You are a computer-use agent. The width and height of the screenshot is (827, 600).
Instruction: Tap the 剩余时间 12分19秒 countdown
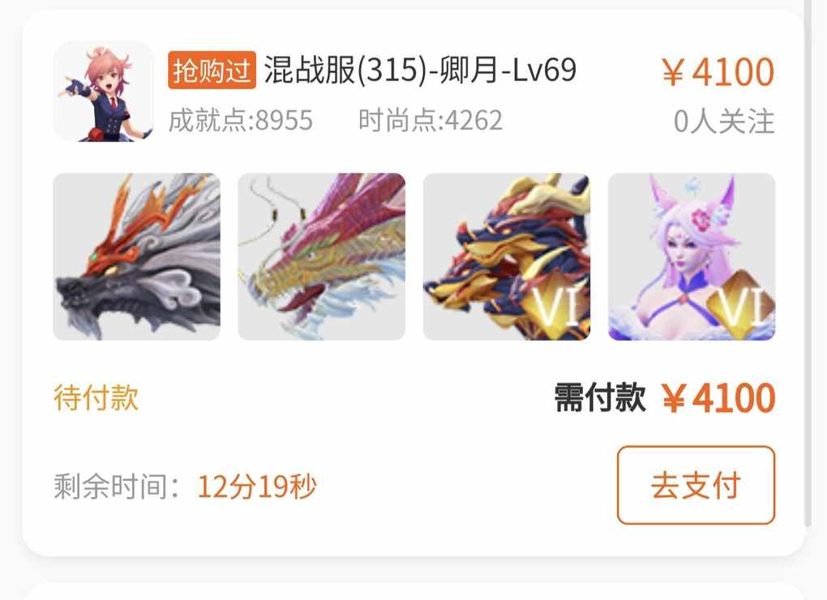pyautogui.click(x=185, y=486)
